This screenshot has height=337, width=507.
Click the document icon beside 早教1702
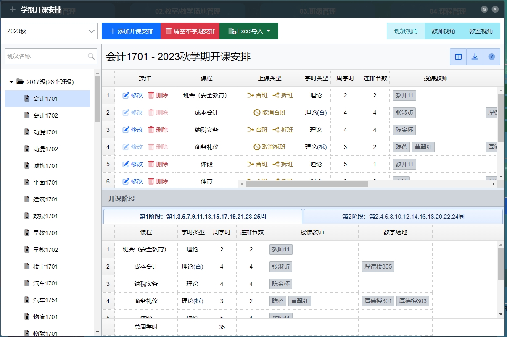pos(27,250)
